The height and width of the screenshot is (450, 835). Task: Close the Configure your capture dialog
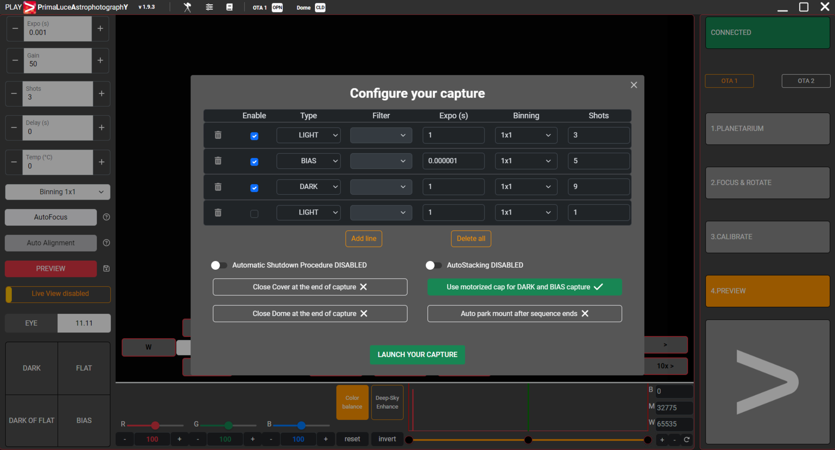pyautogui.click(x=634, y=85)
